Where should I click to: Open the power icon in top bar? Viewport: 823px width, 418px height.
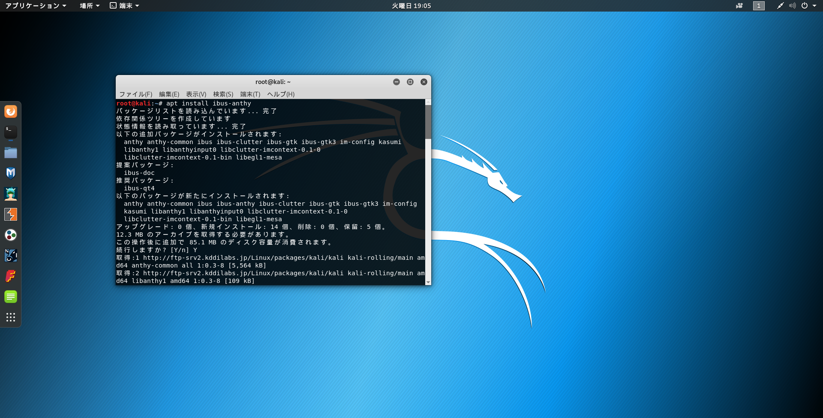point(805,6)
